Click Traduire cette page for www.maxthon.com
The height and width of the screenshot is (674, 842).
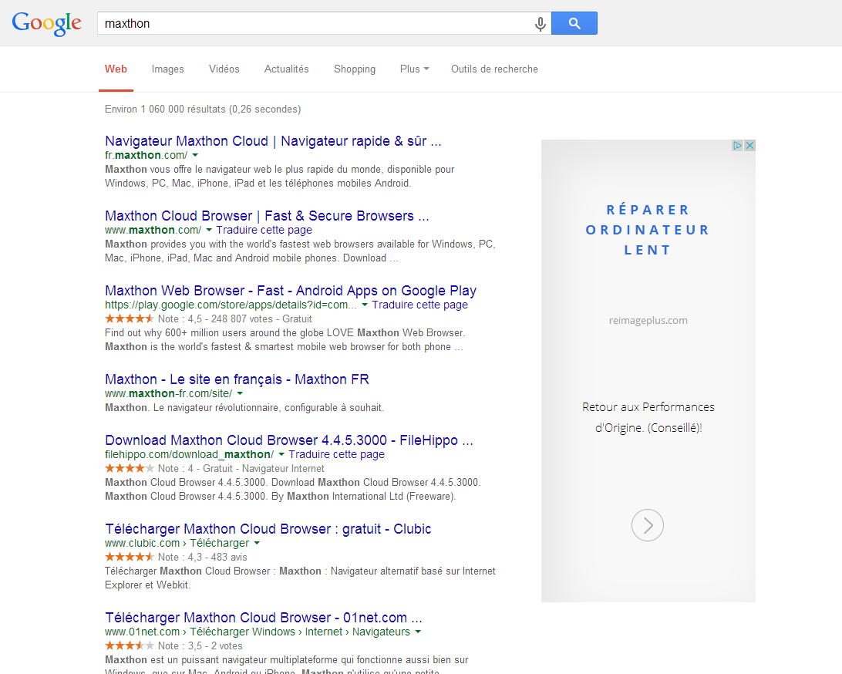tap(264, 230)
